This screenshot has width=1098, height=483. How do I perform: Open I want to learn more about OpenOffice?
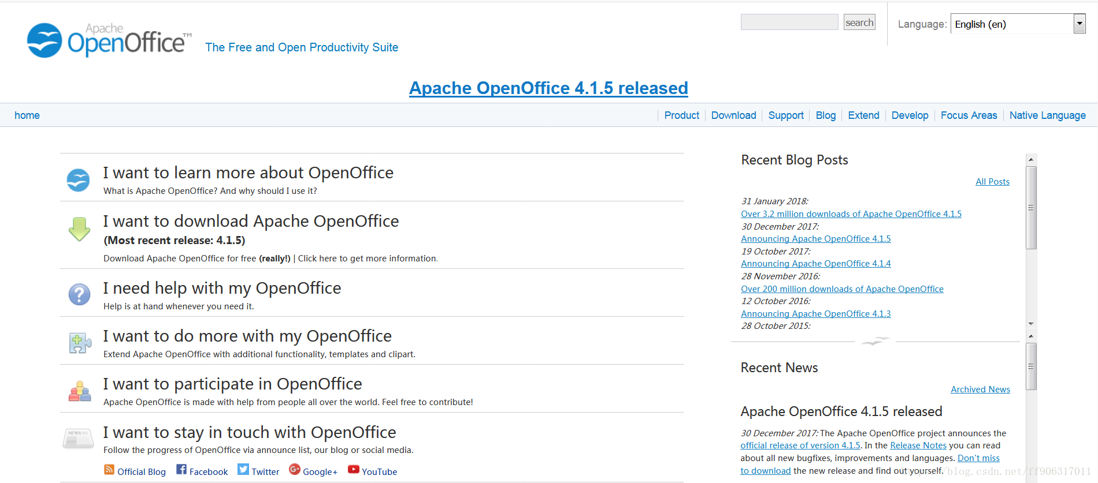click(x=248, y=173)
